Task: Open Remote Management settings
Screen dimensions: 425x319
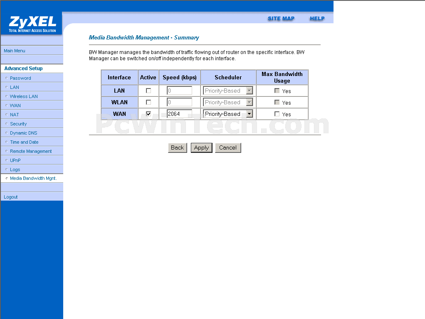Action: (x=31, y=151)
